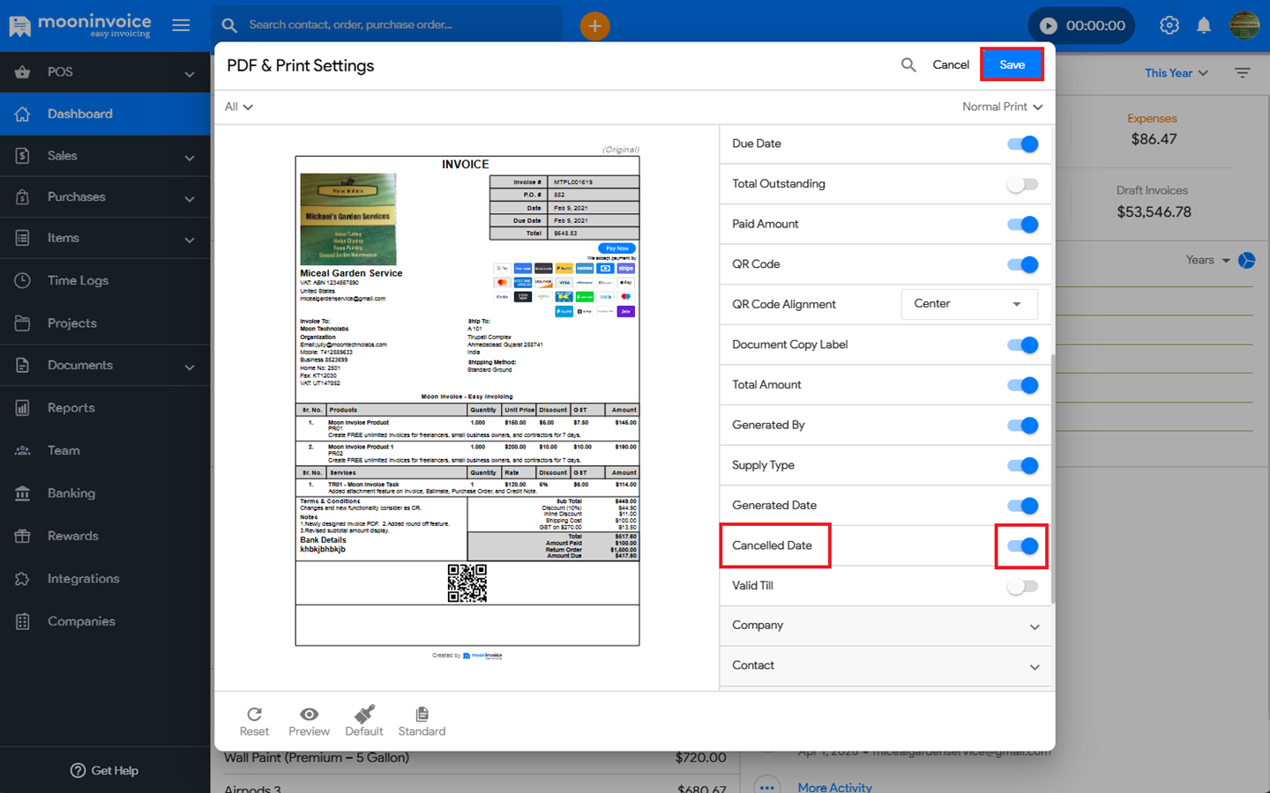Expand the Company section
Screen dimensions: 1270x793
pyautogui.click(x=885, y=626)
